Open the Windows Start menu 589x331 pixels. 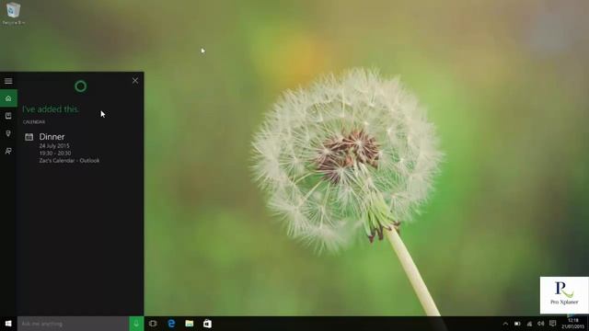[x=8, y=324]
